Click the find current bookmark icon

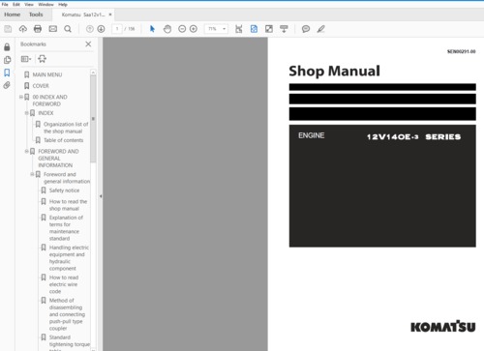(42, 59)
